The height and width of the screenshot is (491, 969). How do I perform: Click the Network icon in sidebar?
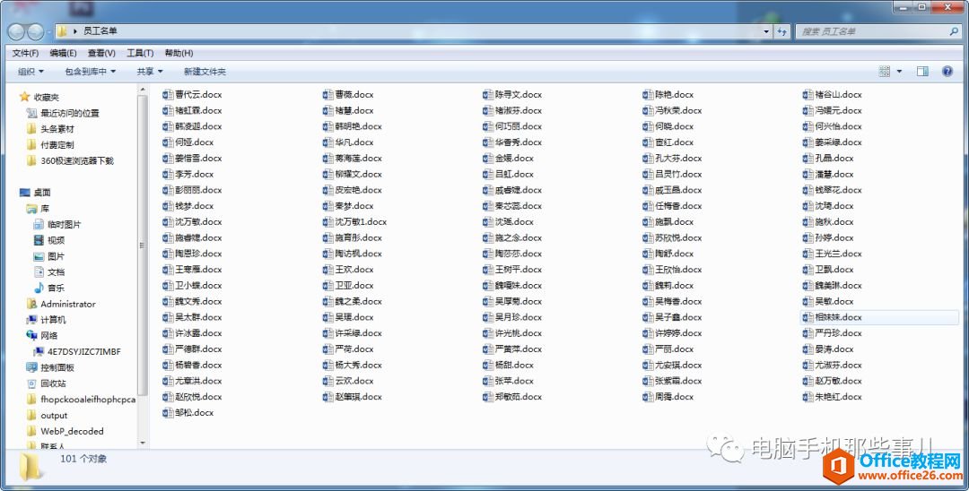31,336
